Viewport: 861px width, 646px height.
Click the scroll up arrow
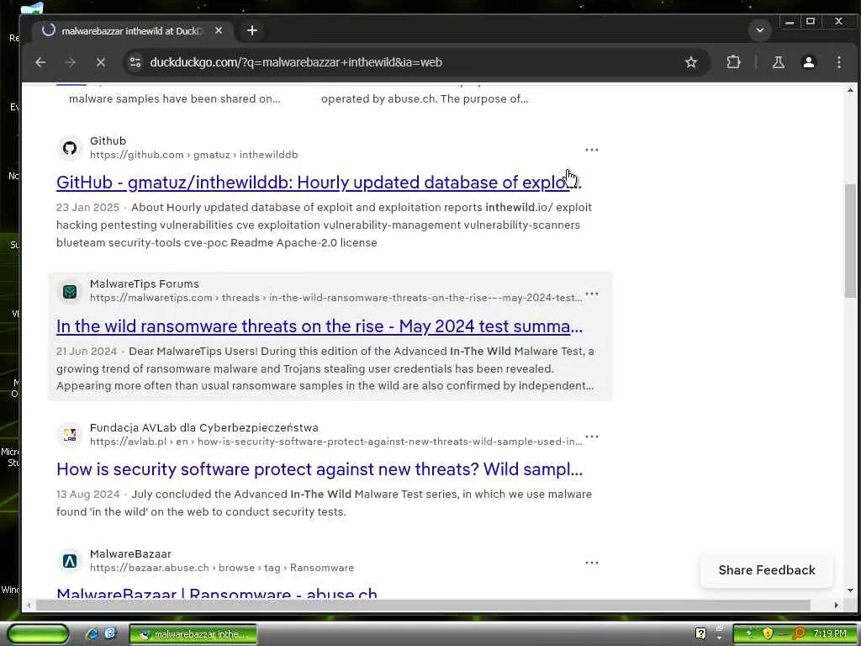[850, 89]
